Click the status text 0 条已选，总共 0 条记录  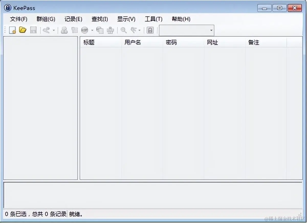pos(36,214)
